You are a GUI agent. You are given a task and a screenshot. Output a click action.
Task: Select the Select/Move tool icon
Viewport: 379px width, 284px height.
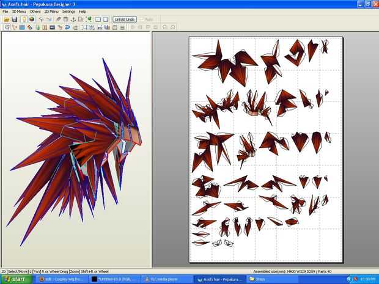coord(7,27)
